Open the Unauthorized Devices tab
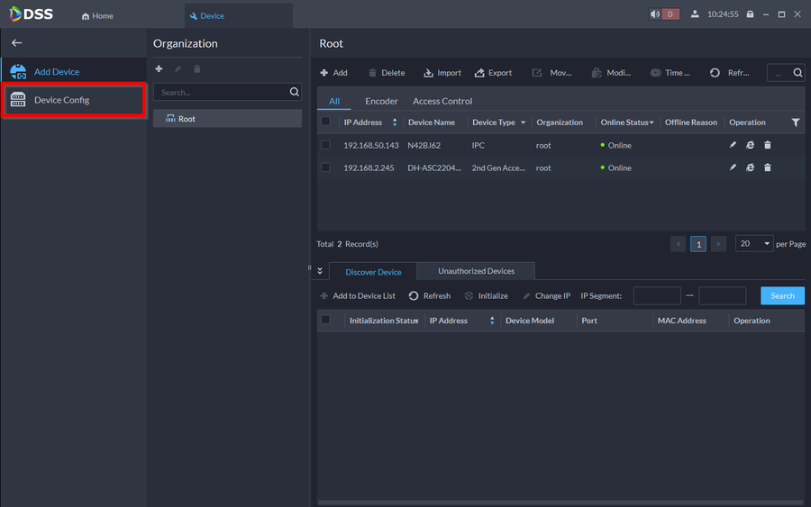 pos(476,271)
